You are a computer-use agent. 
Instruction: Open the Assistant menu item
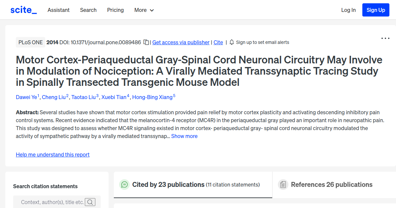coord(58,10)
